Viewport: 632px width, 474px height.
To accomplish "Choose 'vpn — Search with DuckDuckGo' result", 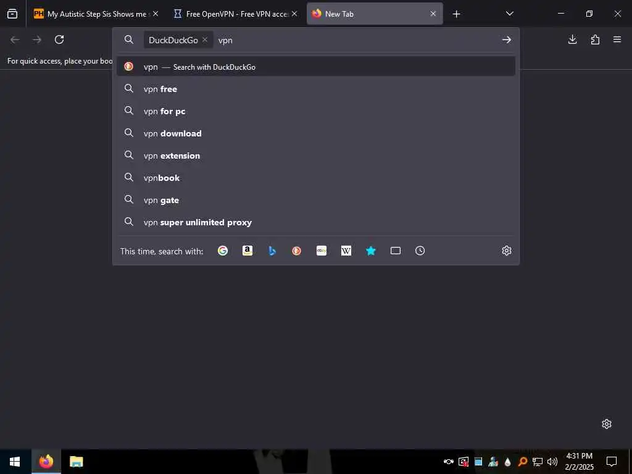I will click(x=315, y=67).
